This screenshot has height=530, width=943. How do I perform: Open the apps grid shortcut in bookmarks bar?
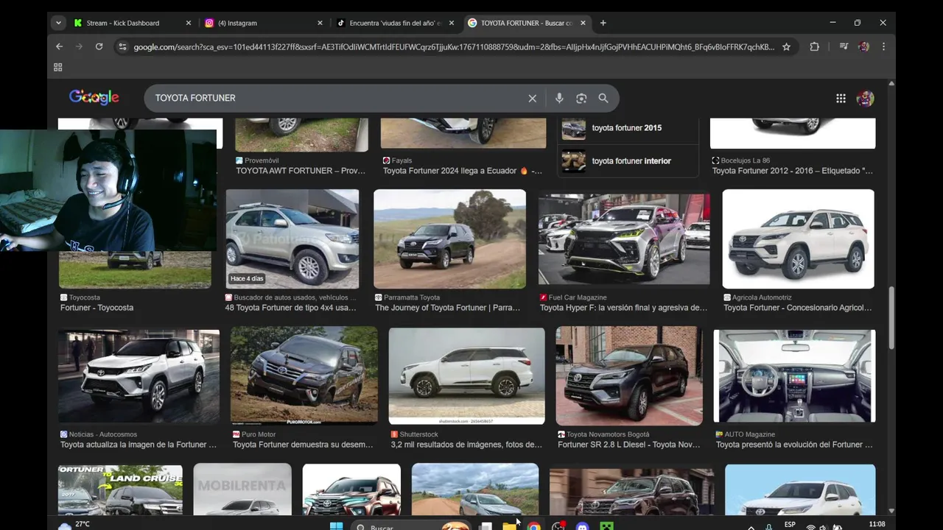coord(58,67)
